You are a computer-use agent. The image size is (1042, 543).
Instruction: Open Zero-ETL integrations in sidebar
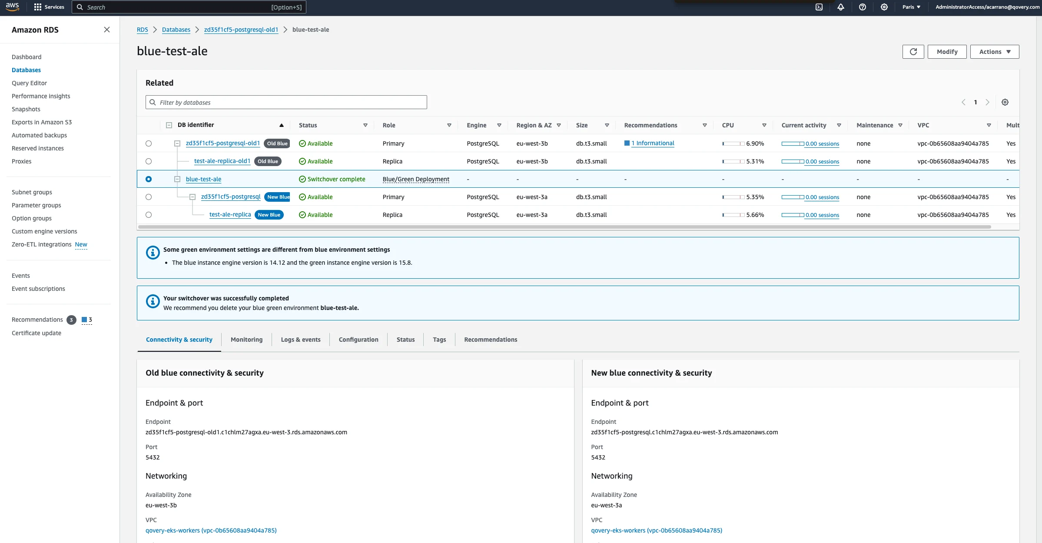[x=42, y=244]
